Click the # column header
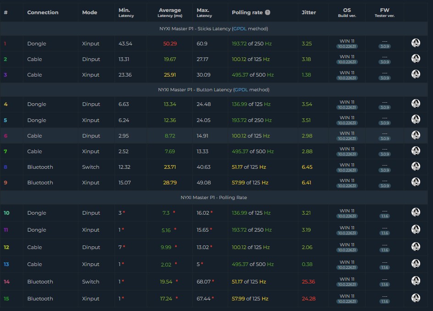Screen dimensions: 433x311 pyautogui.click(x=5, y=12)
